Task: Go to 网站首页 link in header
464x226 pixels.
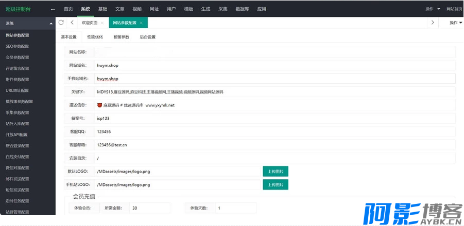Action: point(454,9)
